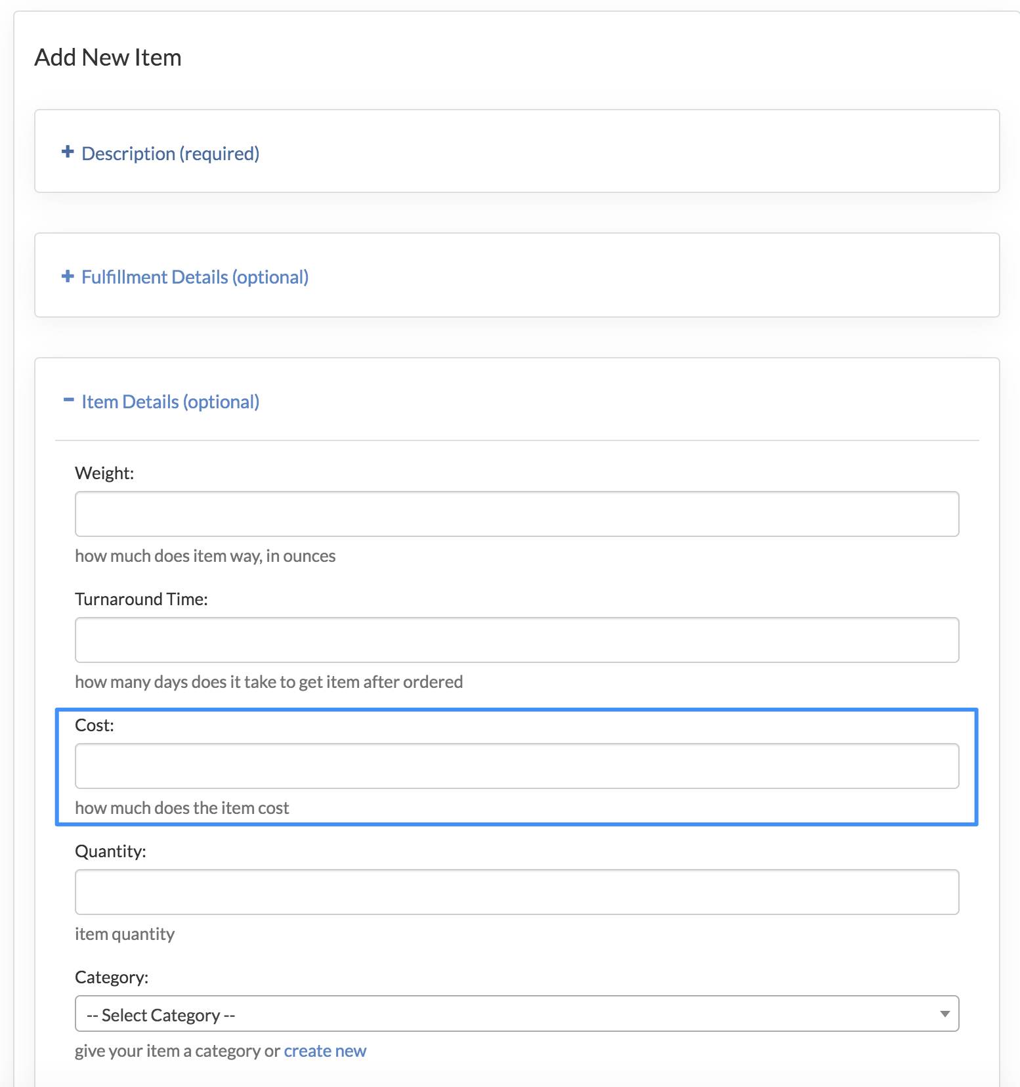
Task: Click the "Quantity:" field label
Action: (x=110, y=851)
